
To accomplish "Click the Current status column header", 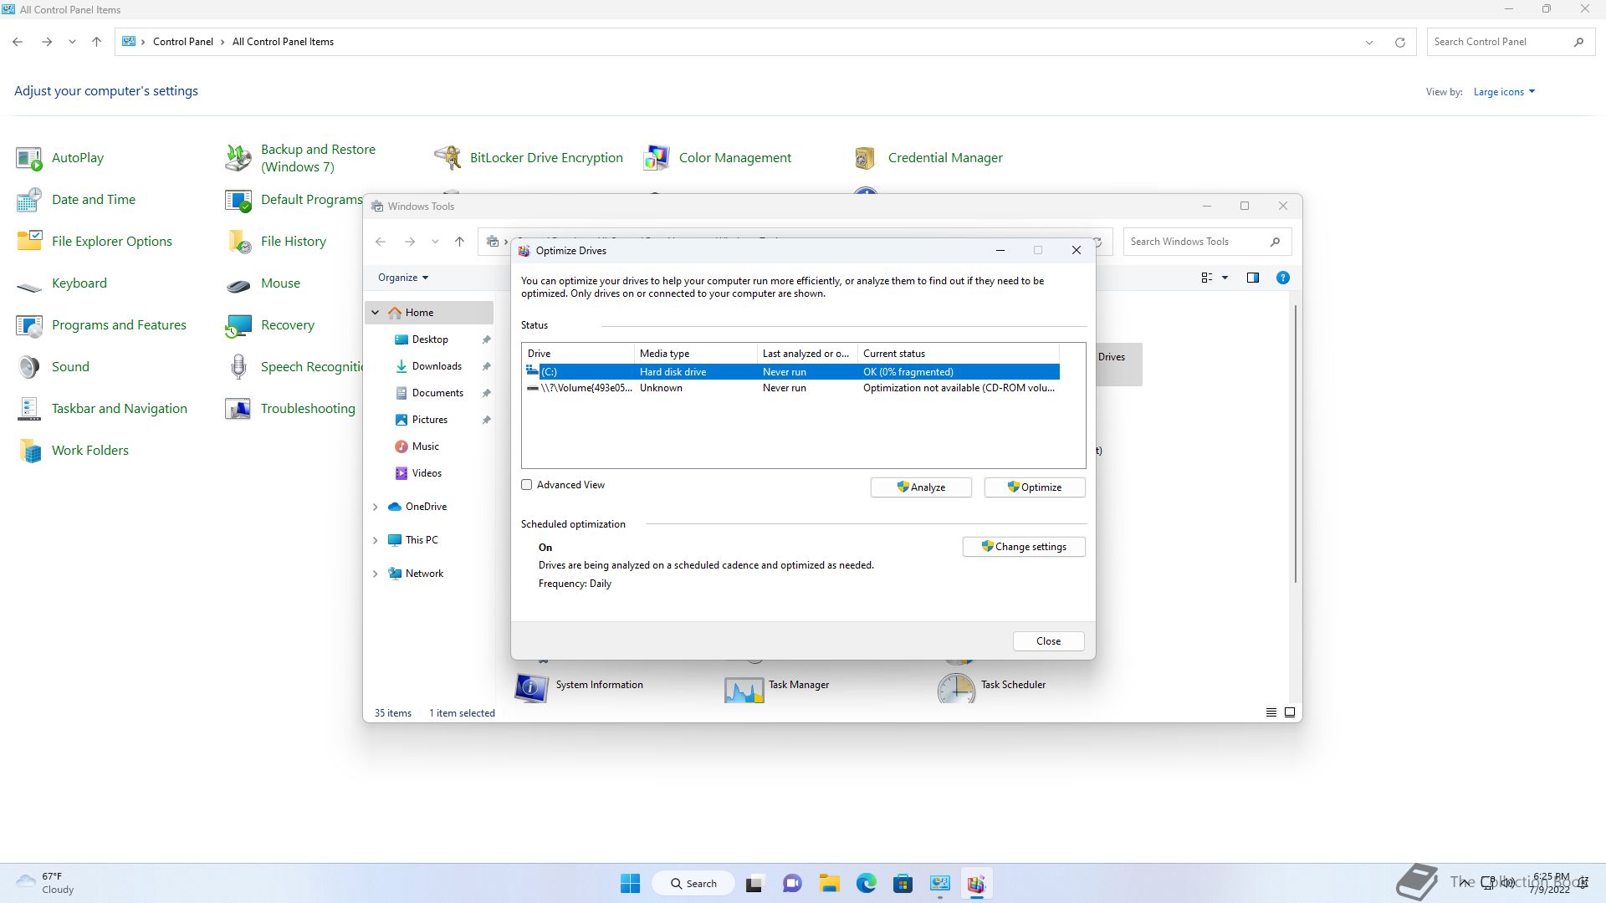I will pos(958,354).
